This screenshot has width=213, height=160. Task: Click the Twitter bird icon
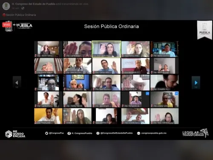pos(46,133)
